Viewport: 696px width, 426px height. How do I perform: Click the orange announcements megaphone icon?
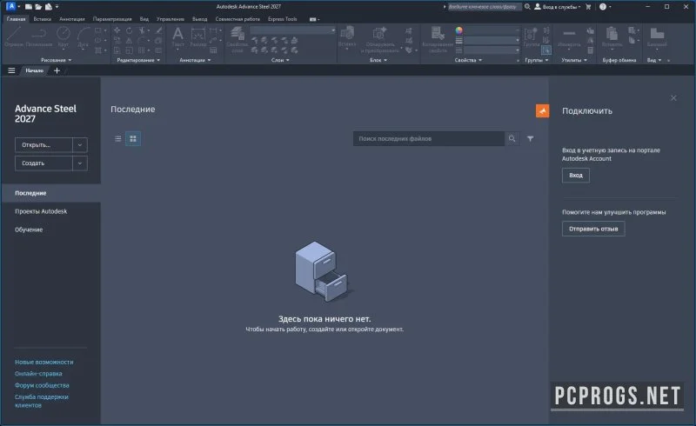pos(542,111)
